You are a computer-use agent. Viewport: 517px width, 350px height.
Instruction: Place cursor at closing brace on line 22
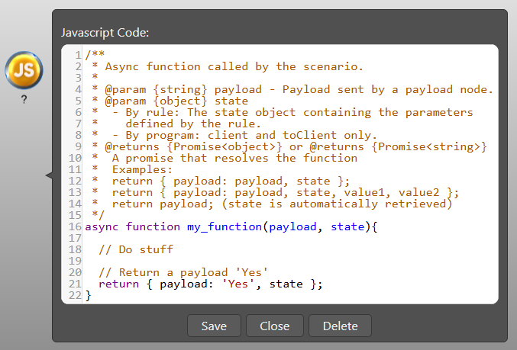88,295
